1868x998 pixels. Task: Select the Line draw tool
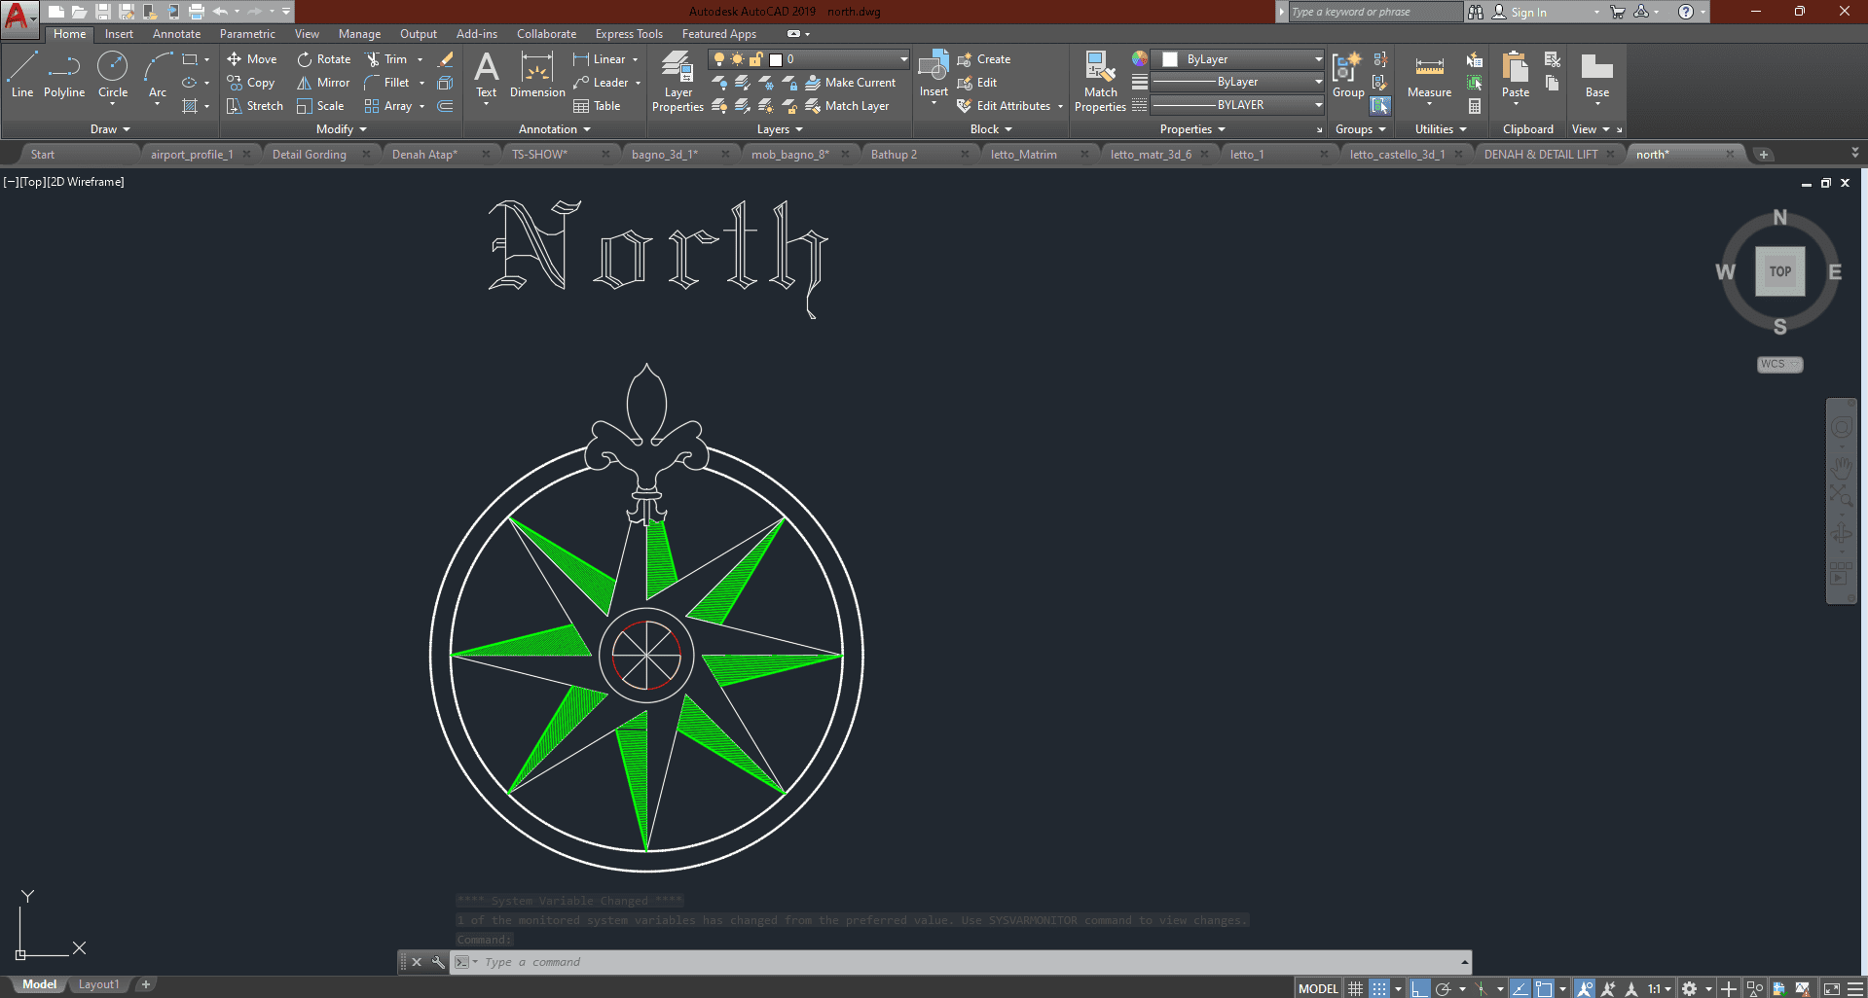point(22,75)
